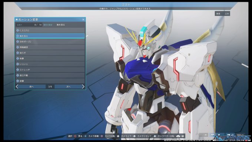Click the 戻る cross button hint
252x142 pixels.
82,136
